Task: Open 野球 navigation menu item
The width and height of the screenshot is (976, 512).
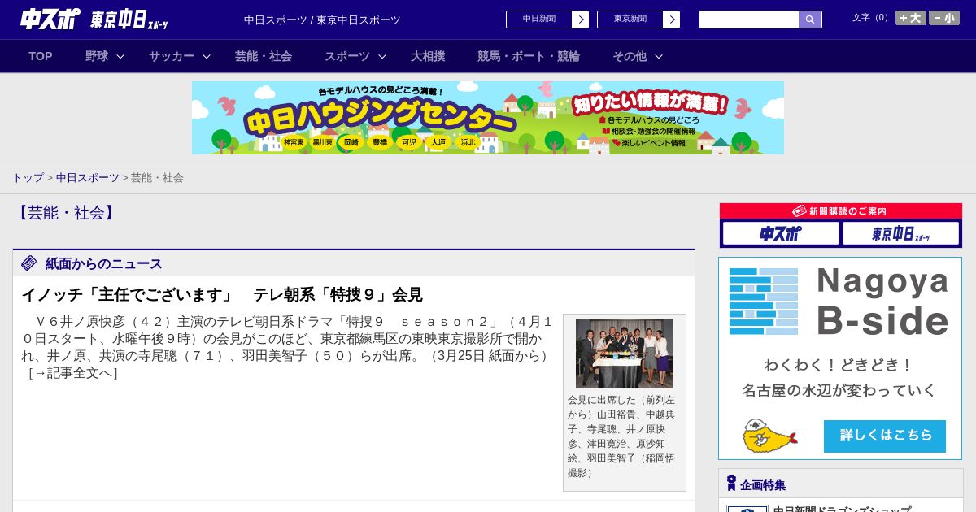Action: click(x=97, y=56)
